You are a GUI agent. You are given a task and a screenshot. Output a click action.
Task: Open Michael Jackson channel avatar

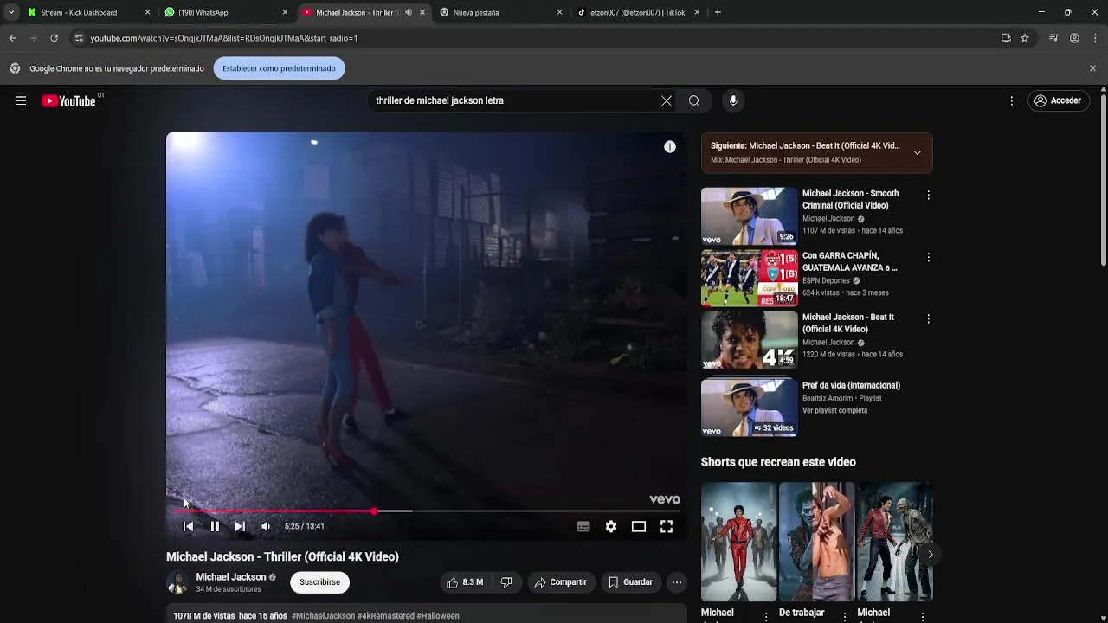click(177, 582)
